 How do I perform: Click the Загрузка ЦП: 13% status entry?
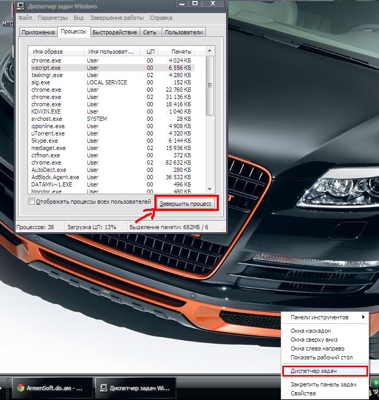coord(92,227)
